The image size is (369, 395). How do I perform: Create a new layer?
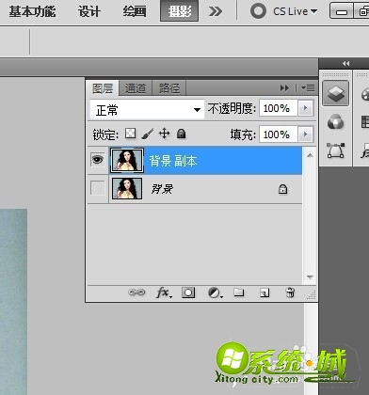(x=265, y=292)
